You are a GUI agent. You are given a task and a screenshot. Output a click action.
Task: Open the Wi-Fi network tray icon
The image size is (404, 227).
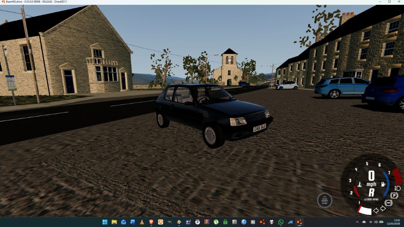(x=371, y=222)
